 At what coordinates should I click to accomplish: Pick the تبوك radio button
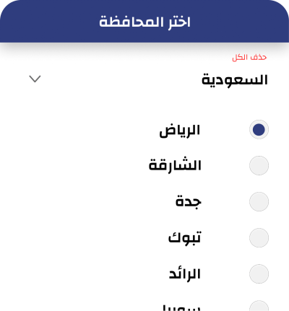tap(259, 237)
